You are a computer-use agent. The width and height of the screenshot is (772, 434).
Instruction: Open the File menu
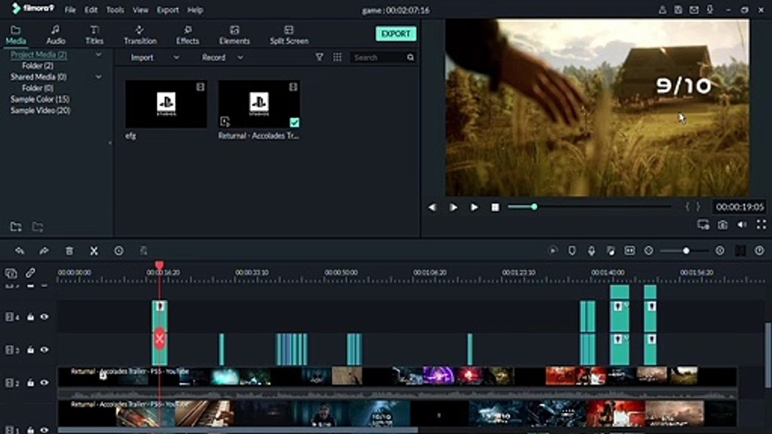70,10
